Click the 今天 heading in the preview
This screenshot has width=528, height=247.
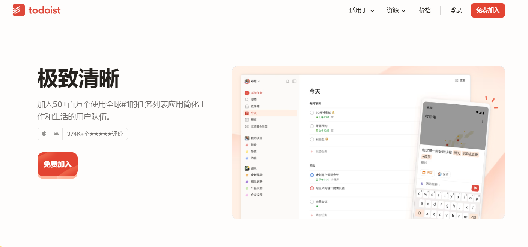click(x=315, y=91)
